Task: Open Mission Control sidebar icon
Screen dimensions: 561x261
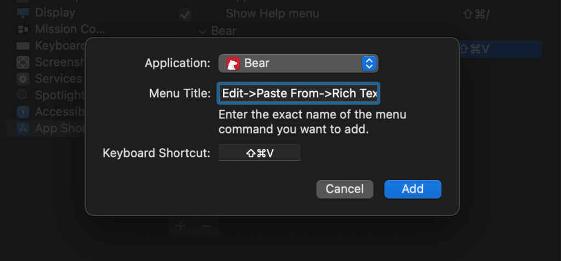Action: pos(23,30)
